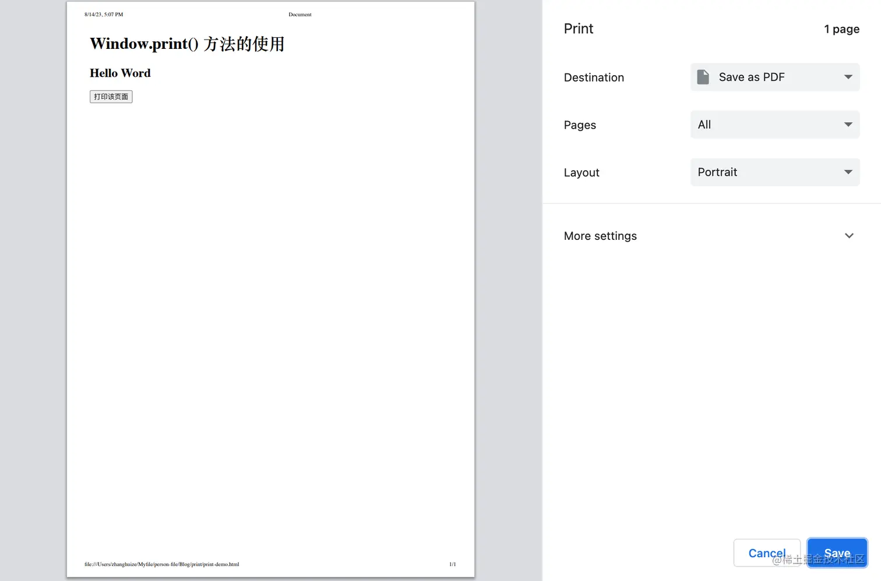Click the 打印该页面 button in preview
This screenshot has height=581, width=881.
(x=111, y=97)
